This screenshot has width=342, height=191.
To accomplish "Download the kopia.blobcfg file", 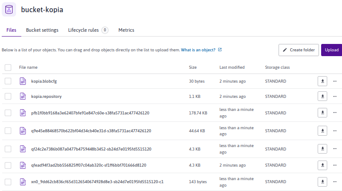I will point(322,81).
